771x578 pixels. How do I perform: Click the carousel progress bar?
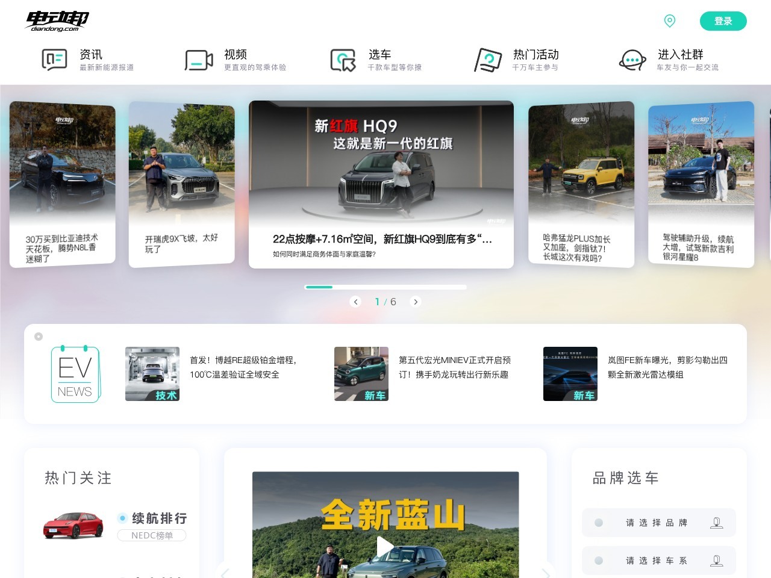pos(385,287)
